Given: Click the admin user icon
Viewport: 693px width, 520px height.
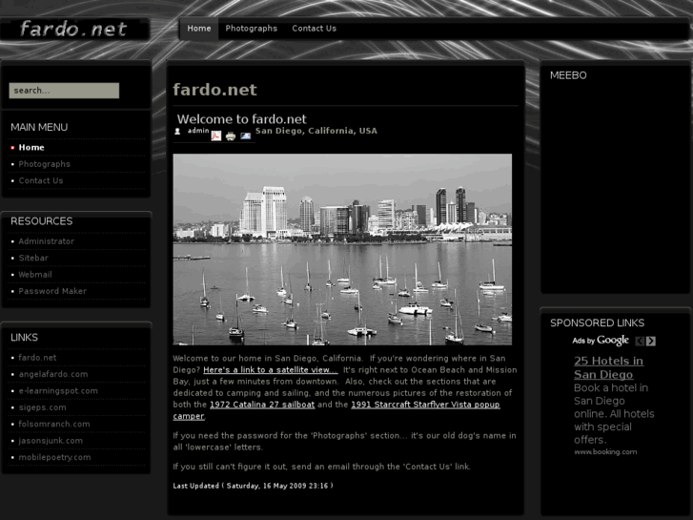Looking at the screenshot, I should click(x=177, y=132).
